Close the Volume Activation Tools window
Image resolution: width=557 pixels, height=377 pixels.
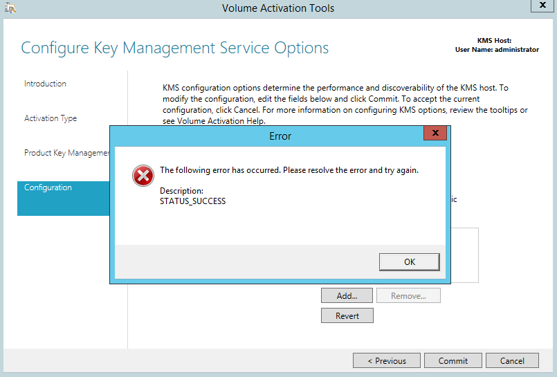click(x=541, y=6)
